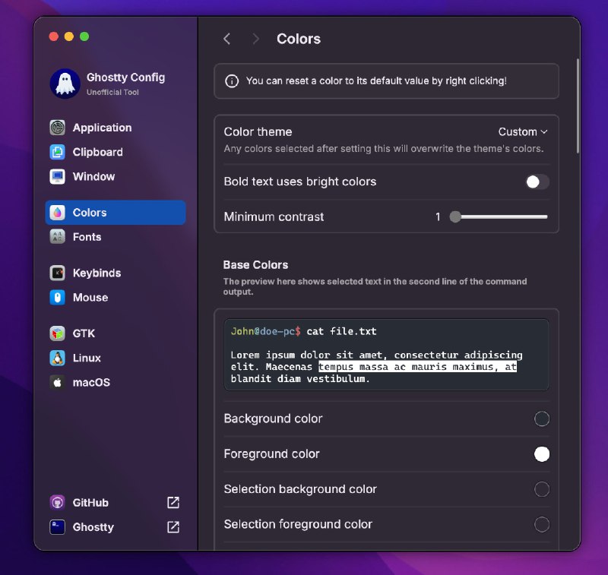The height and width of the screenshot is (575, 608).
Task: Click the GitHub logo icon
Action: pyautogui.click(x=58, y=503)
